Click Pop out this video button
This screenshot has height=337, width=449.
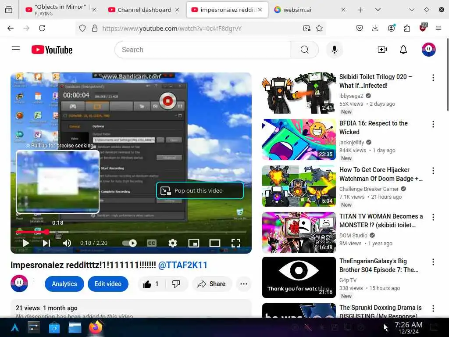[200, 190]
